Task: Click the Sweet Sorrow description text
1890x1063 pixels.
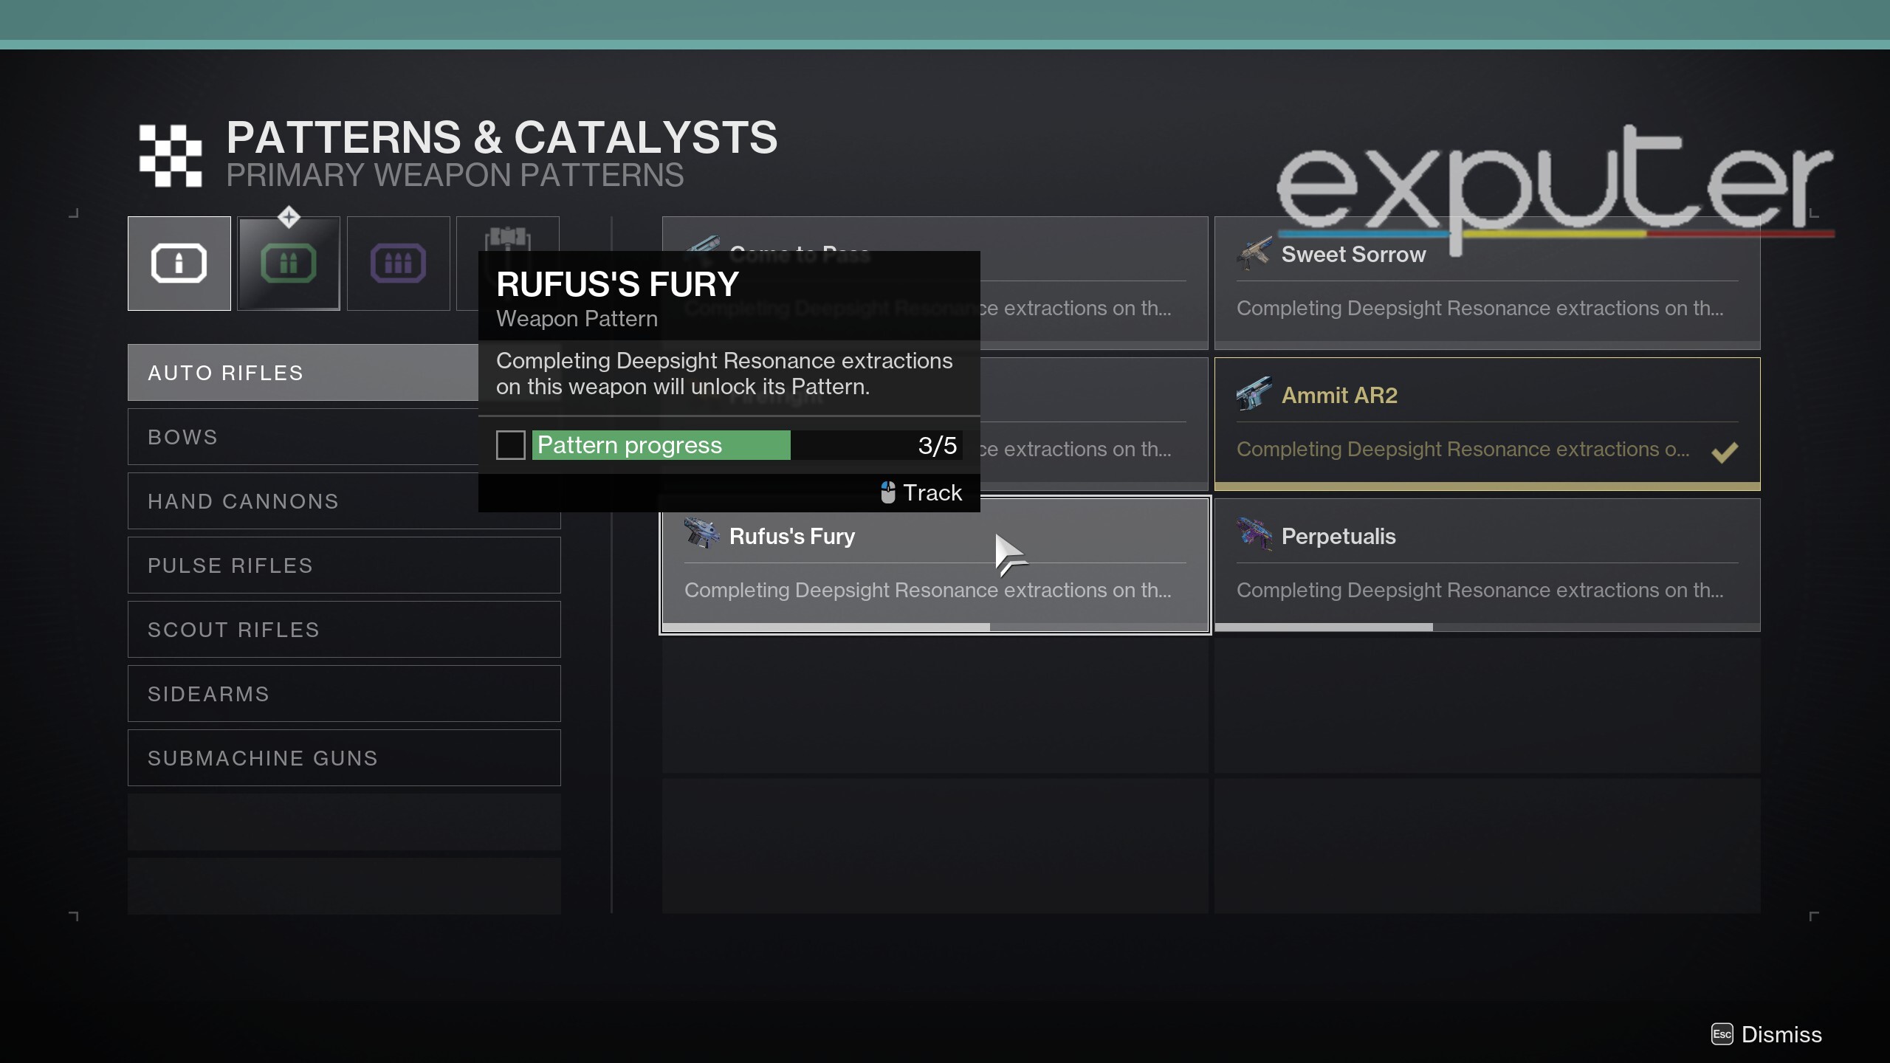Action: pos(1480,309)
